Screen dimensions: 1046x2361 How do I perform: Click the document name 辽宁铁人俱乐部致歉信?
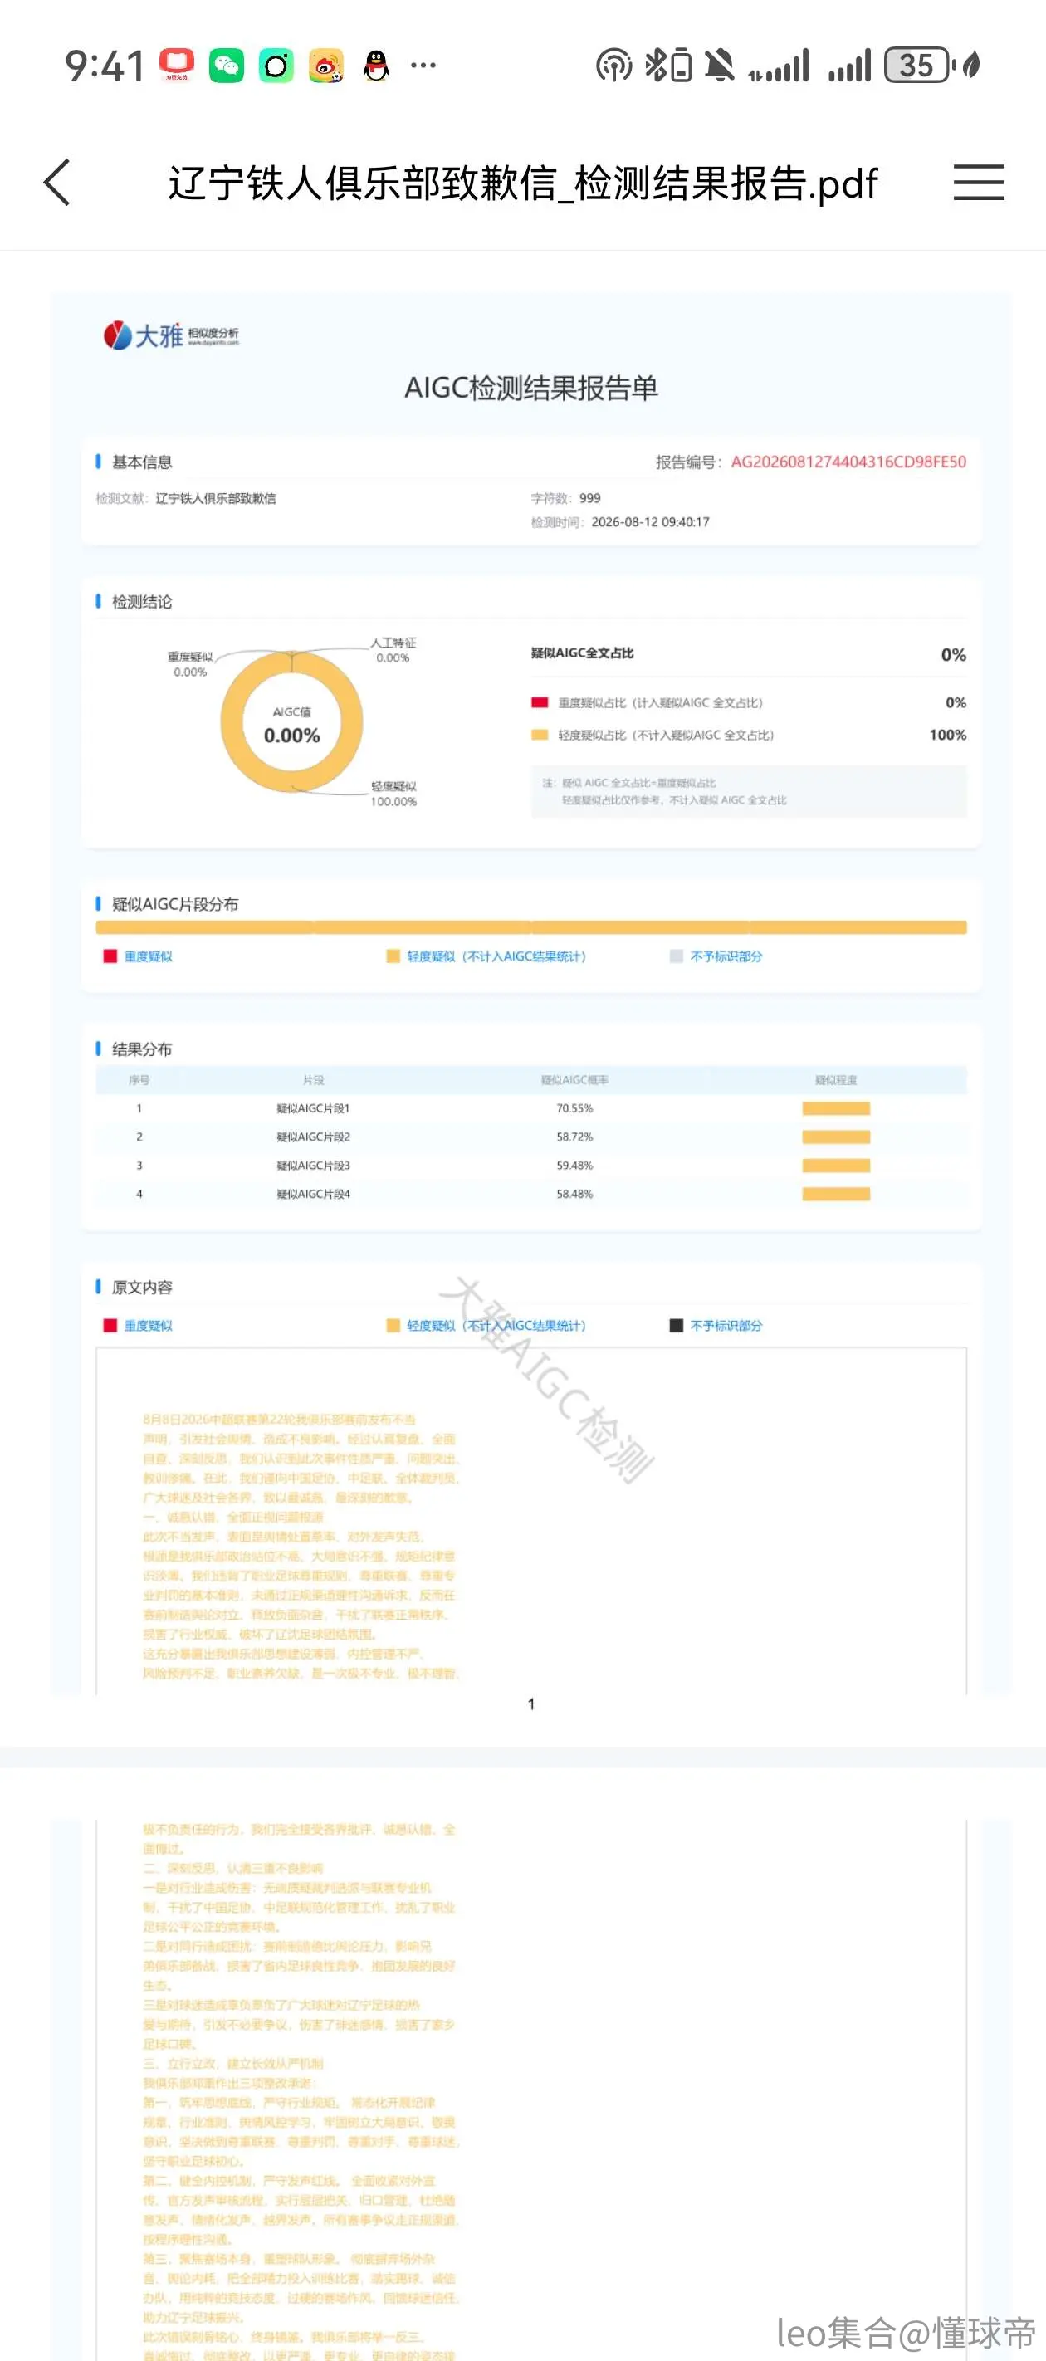point(216,499)
